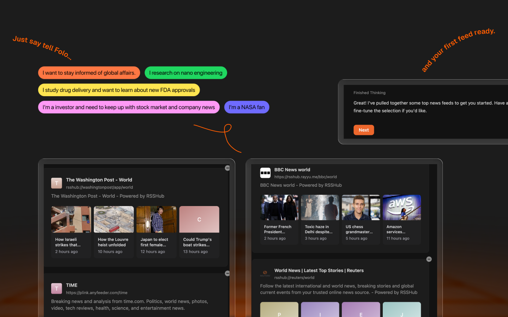Viewport: 508px width, 317px height.
Task: Click 'World News | Latest Top Stories | Reuters' title
Action: [319, 271]
